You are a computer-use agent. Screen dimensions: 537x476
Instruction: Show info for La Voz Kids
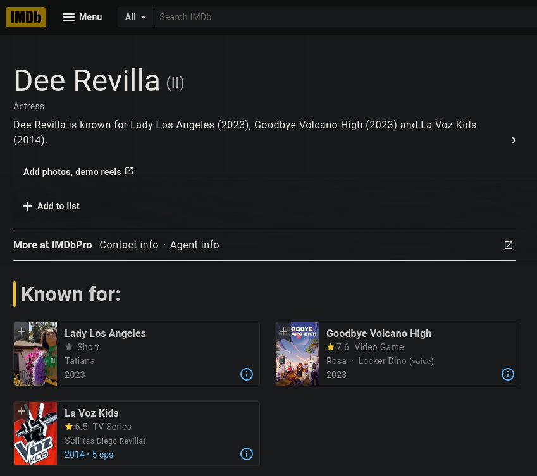(x=247, y=454)
